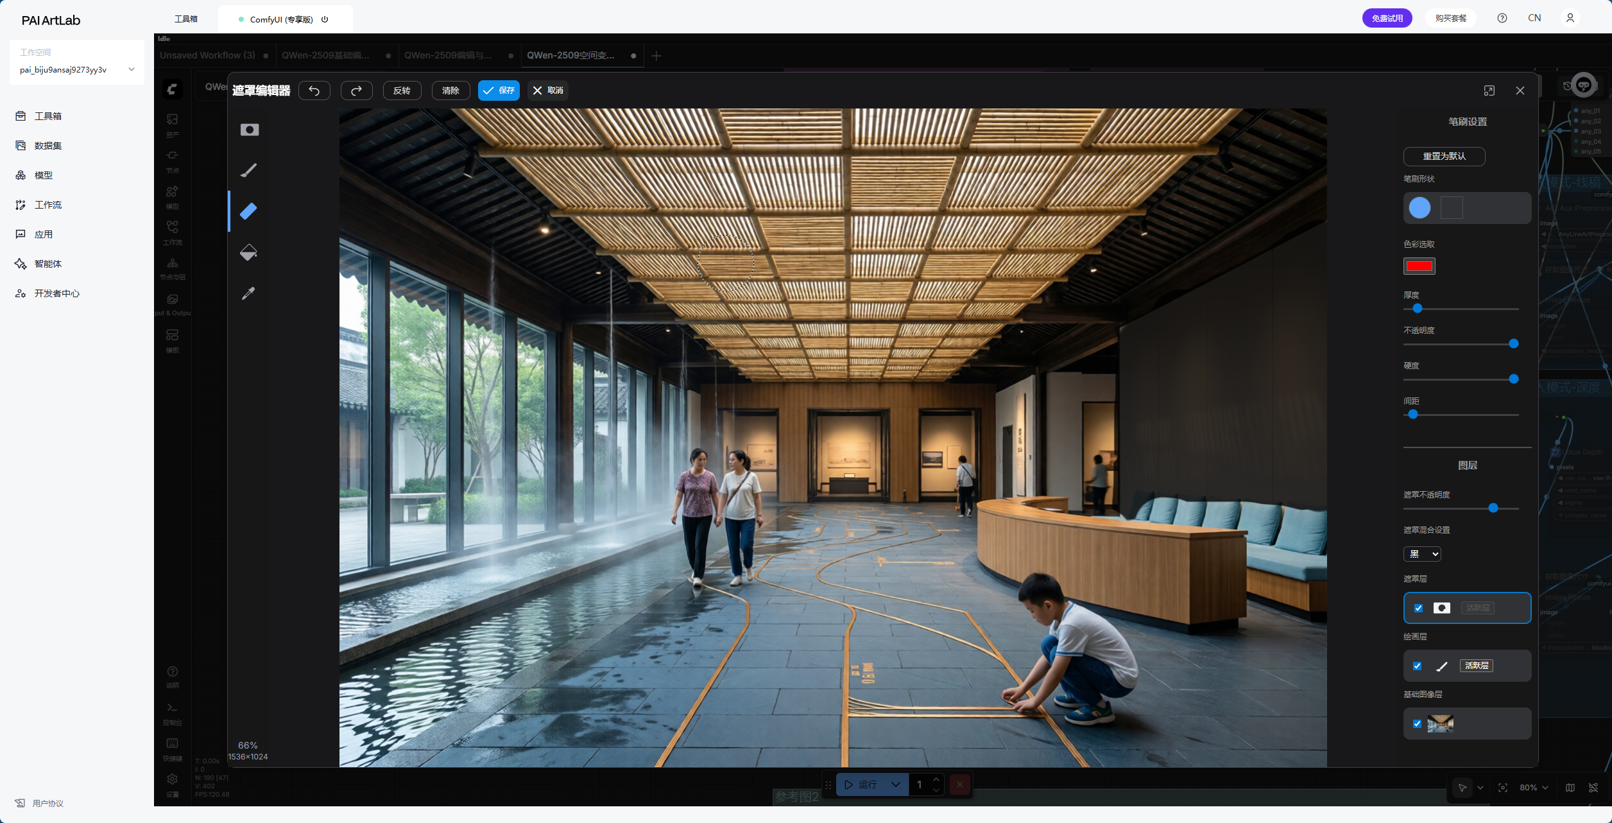The width and height of the screenshot is (1612, 823).
Task: Click the undo arrow in mask editor
Action: point(314,91)
